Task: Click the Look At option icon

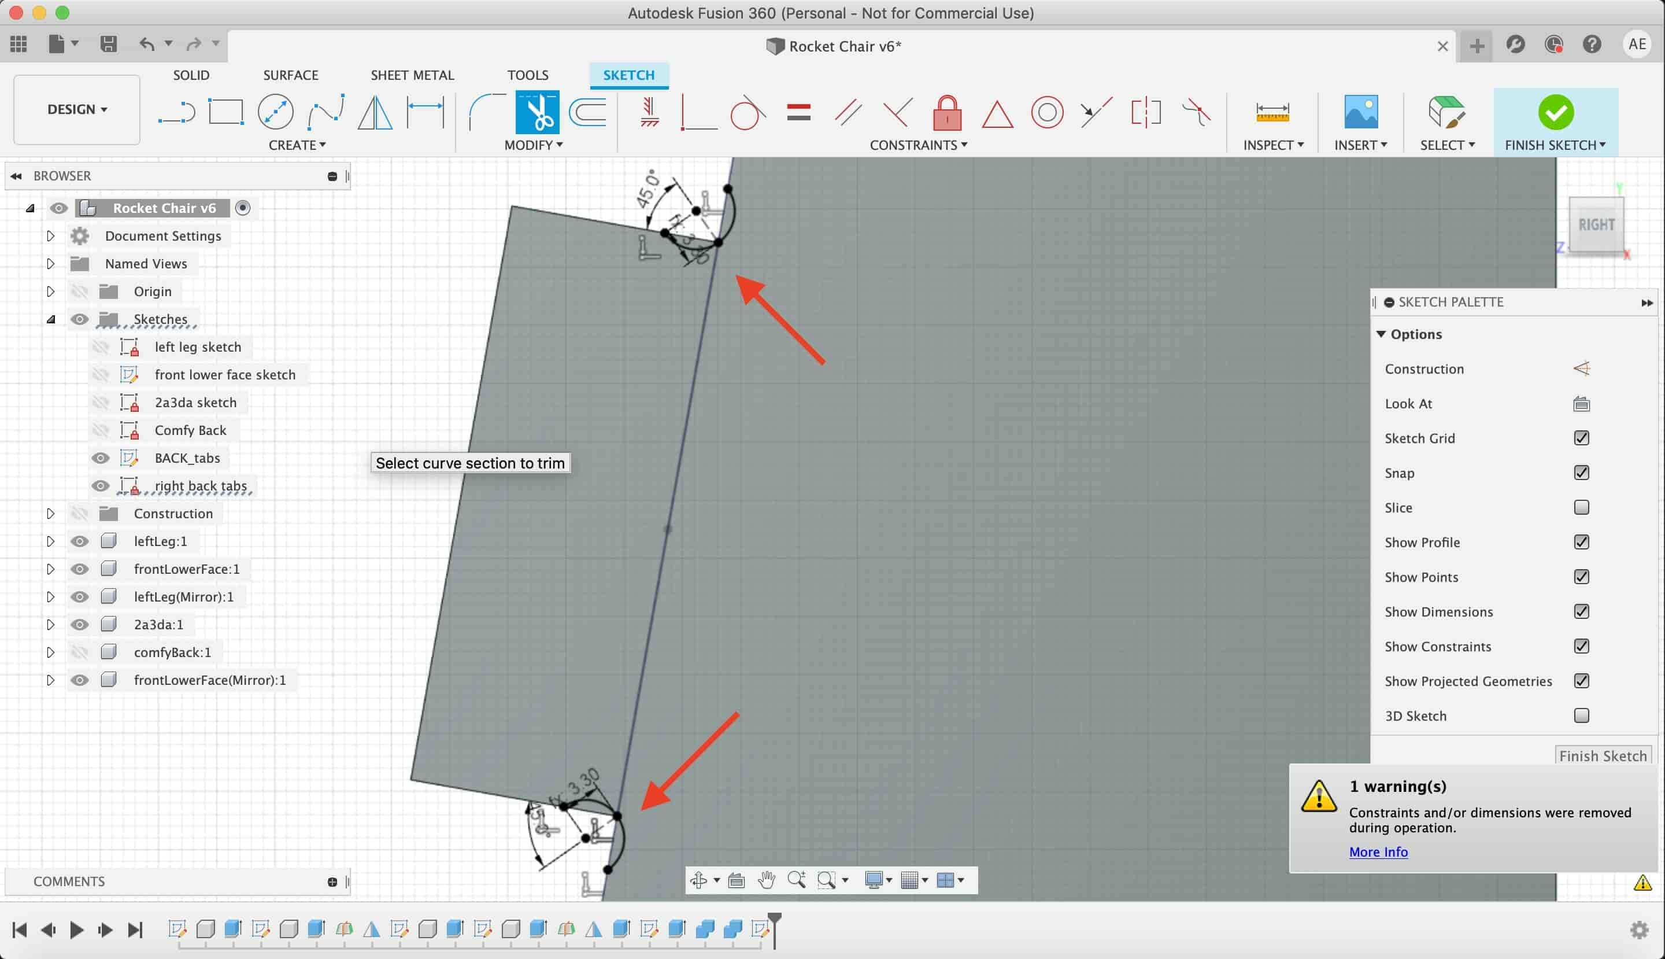Action: pyautogui.click(x=1581, y=404)
